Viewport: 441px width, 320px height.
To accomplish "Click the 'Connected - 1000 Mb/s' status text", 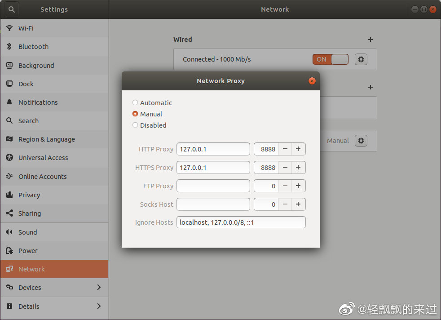I will click(216, 59).
